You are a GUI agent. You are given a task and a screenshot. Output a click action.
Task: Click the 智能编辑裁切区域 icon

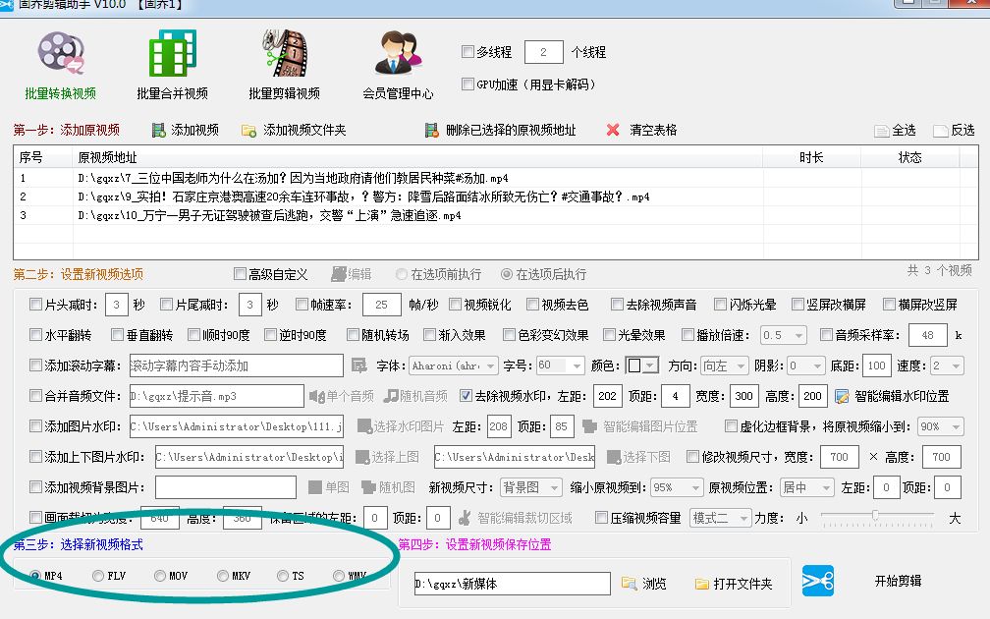pyautogui.click(x=465, y=518)
